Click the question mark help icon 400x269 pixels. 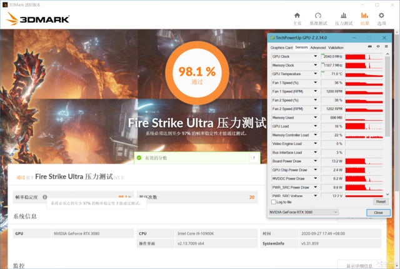254,158
